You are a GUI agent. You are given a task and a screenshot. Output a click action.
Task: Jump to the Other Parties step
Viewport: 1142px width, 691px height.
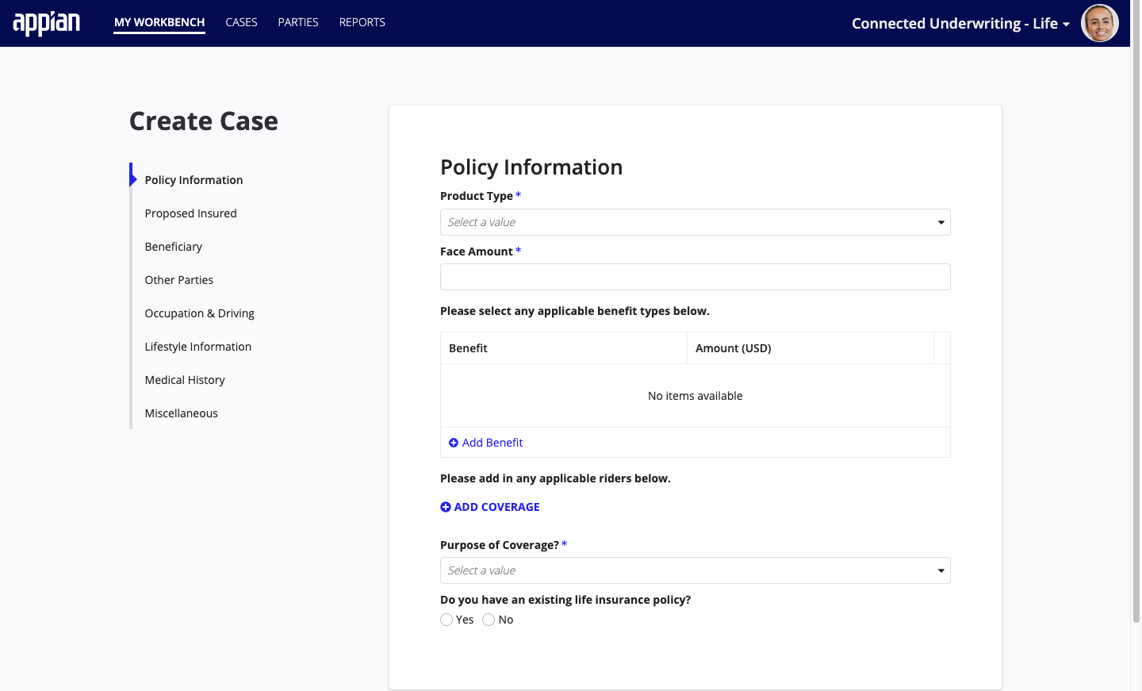tap(178, 280)
